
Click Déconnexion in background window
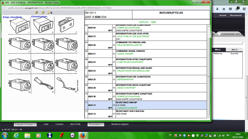tap(236, 15)
